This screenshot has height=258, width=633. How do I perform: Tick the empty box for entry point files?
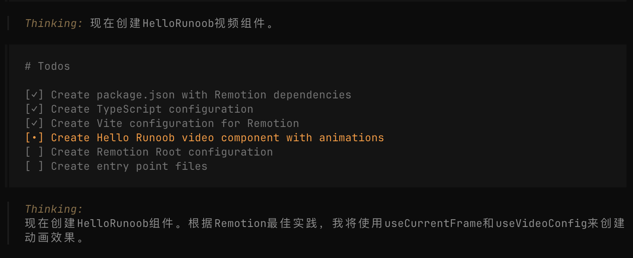[x=34, y=167]
